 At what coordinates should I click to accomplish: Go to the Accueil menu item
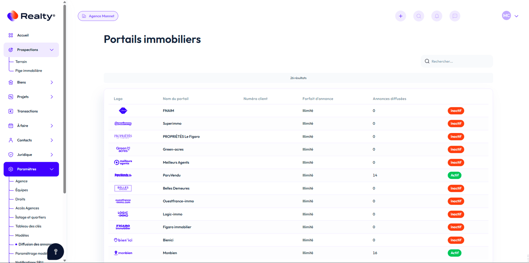[x=23, y=35]
